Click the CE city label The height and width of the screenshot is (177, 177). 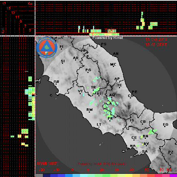point(134,138)
